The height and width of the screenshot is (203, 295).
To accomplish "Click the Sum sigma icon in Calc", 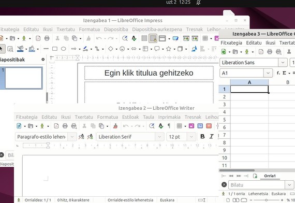I will [x=284, y=73].
